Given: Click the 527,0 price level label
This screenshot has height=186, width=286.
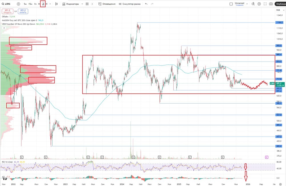Looking at the screenshot, I should [279, 115].
